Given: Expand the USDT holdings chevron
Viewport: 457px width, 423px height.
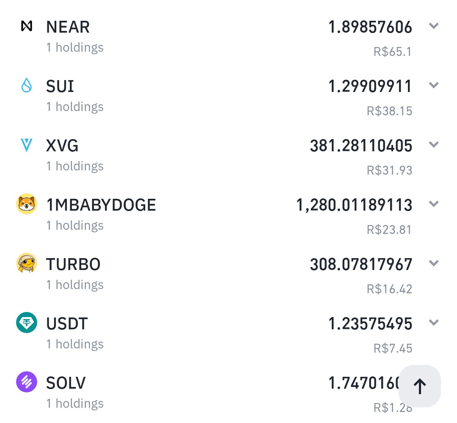Looking at the screenshot, I should [434, 323].
